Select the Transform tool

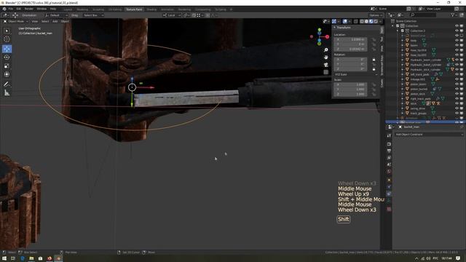(x=7, y=74)
